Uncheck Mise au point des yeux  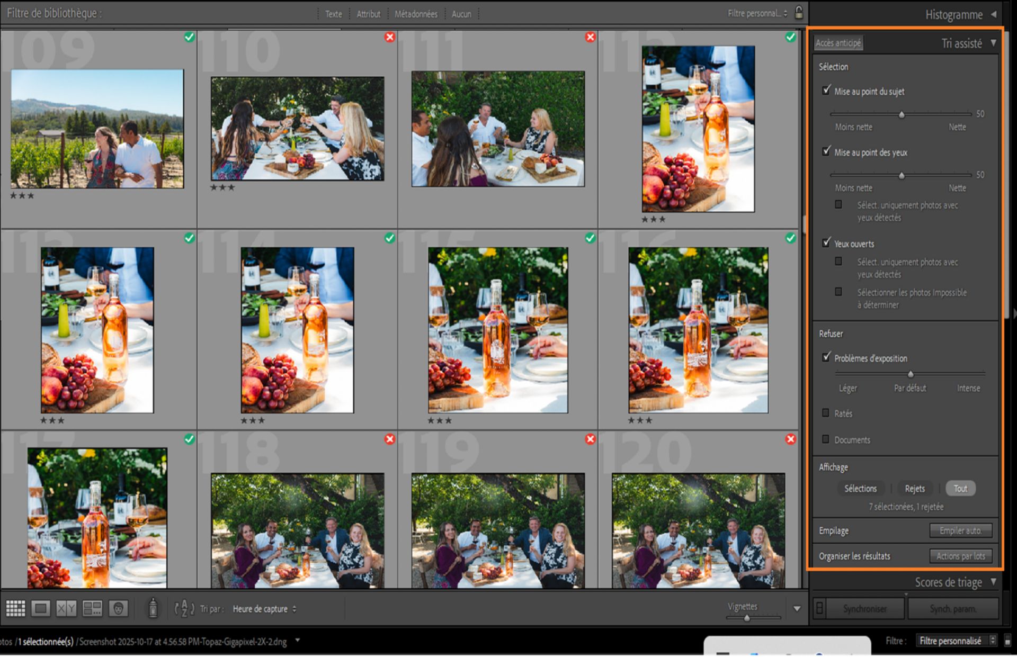coord(826,151)
